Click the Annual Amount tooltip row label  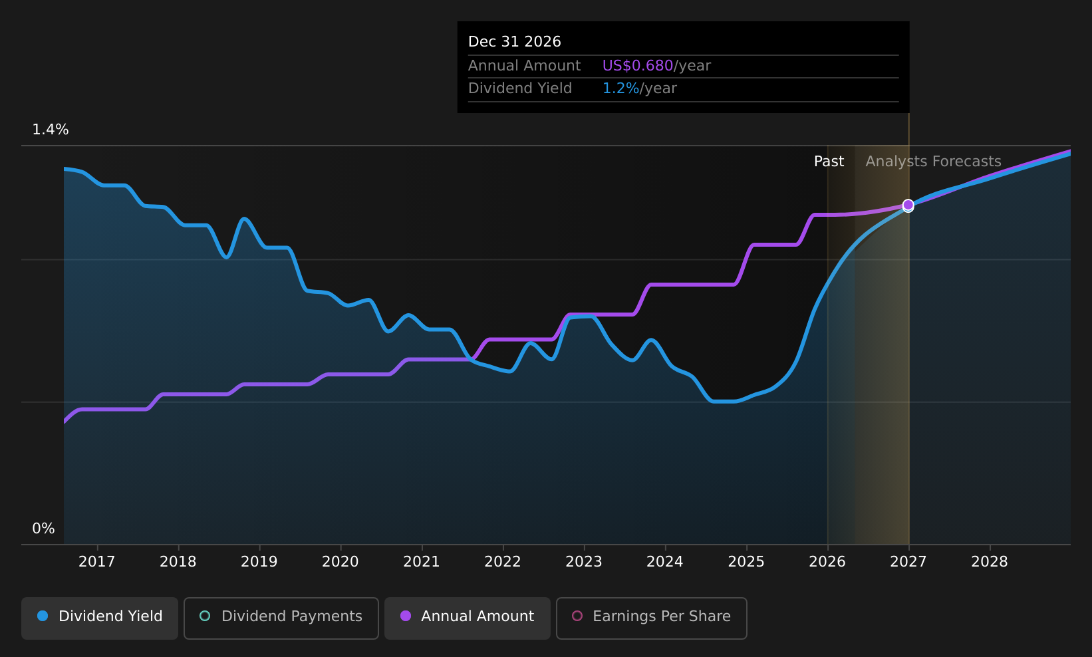point(525,66)
